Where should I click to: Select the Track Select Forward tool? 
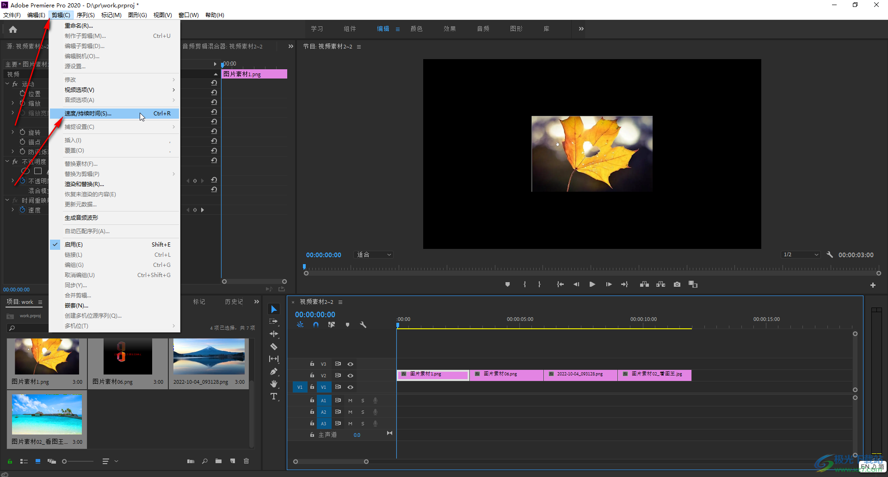(x=274, y=321)
